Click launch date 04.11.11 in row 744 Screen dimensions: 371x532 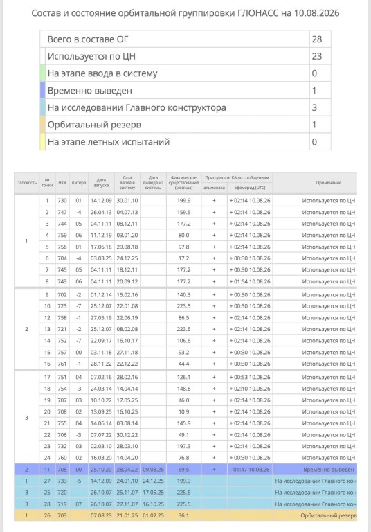coord(101,224)
